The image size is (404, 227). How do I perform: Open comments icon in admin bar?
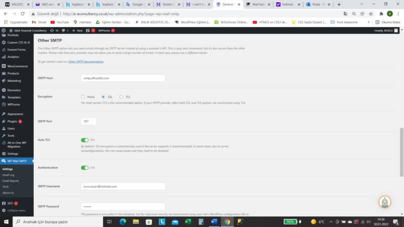[65, 30]
